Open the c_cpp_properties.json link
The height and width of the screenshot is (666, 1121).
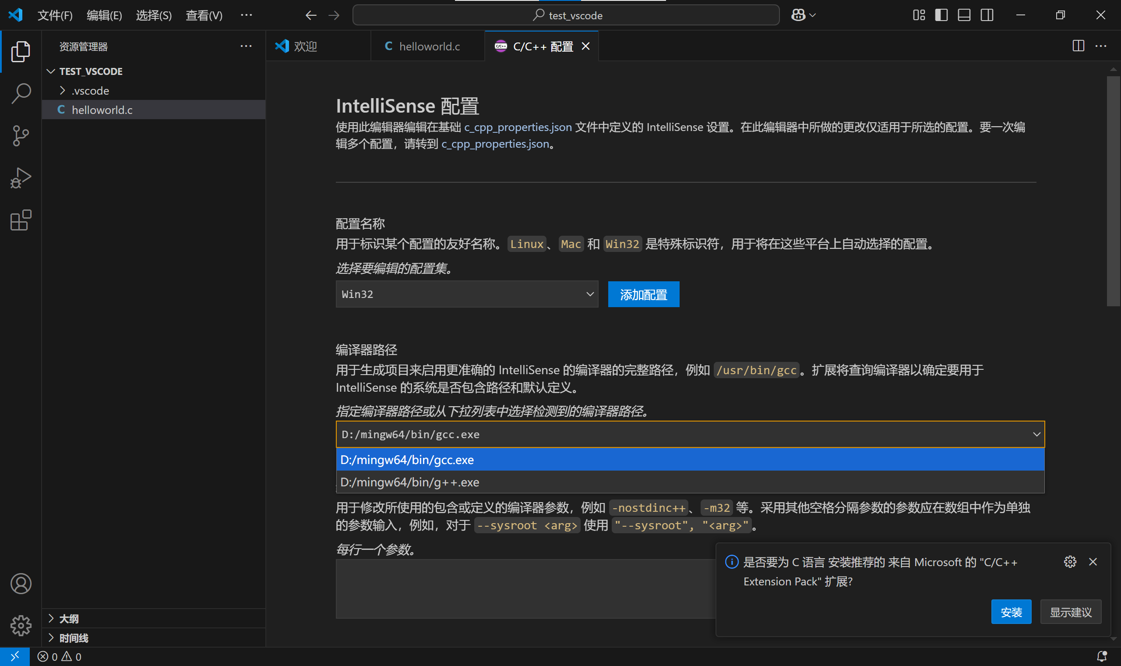518,127
